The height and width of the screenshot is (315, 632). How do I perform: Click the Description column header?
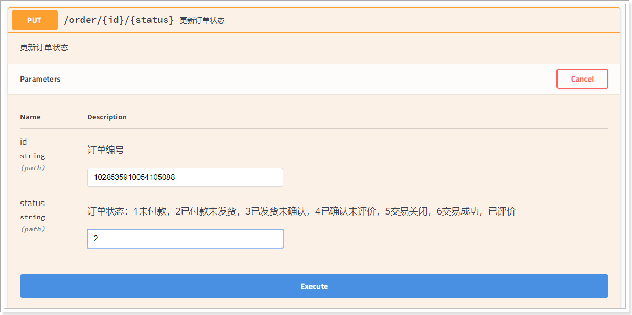tap(107, 117)
